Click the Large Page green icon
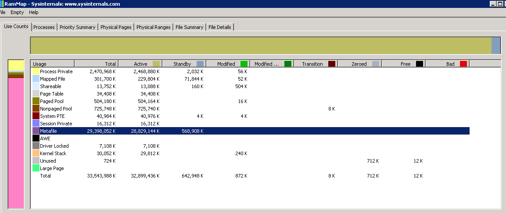 [36, 168]
